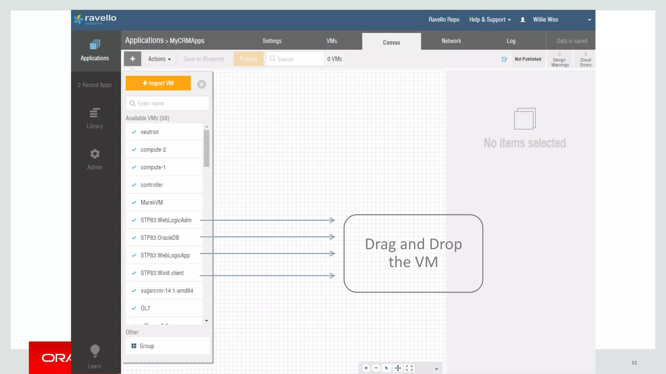The width and height of the screenshot is (666, 374).
Task: Zoom in on the canvas
Action: point(366,368)
